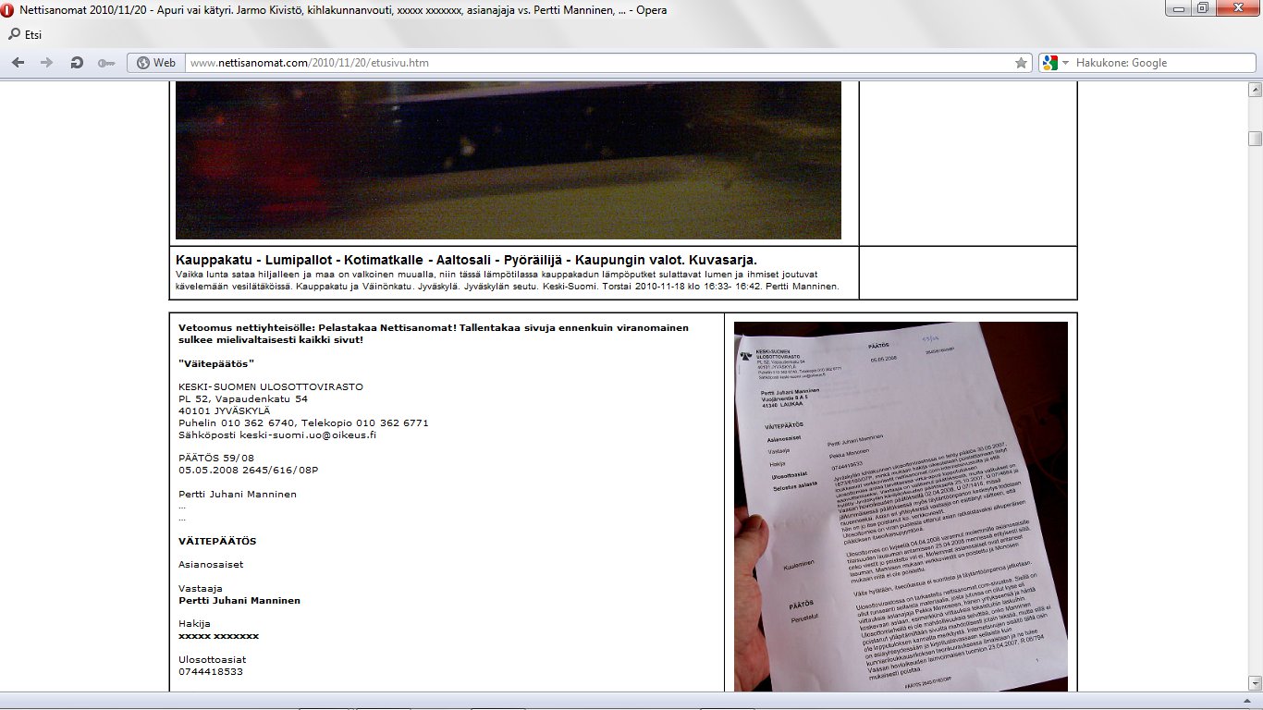1263x710 pixels.
Task: Click the scrollbar up arrow
Action: click(1255, 90)
